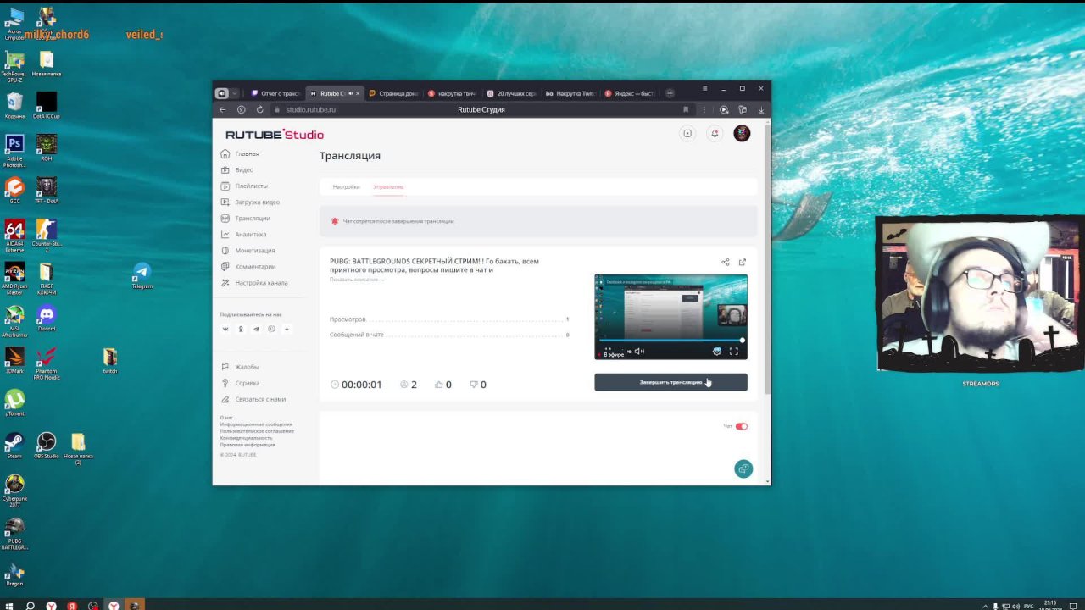
Task: Click the browser back arrow
Action: [x=223, y=109]
